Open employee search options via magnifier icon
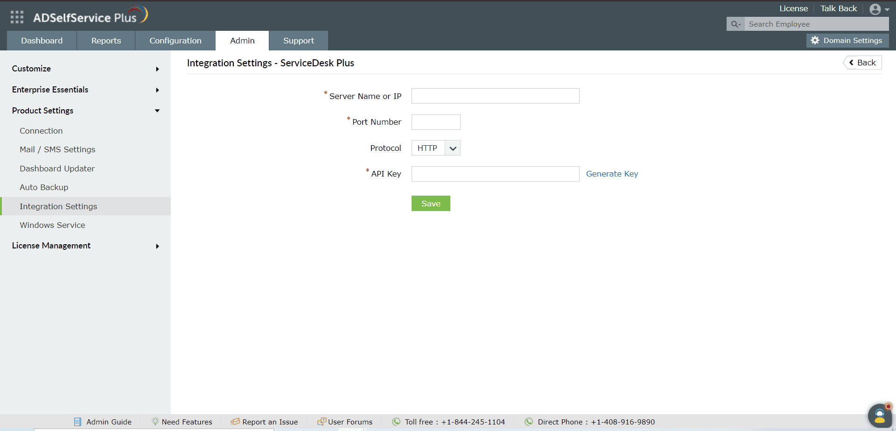 (x=735, y=24)
